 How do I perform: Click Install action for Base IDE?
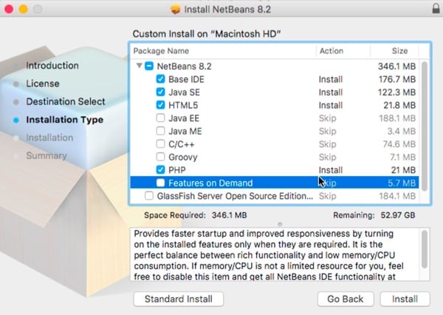pos(331,79)
